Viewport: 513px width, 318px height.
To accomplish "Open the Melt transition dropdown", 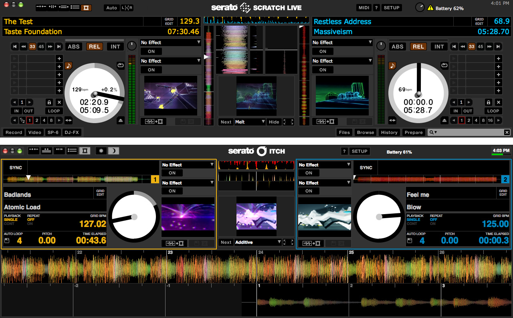I will (250, 122).
